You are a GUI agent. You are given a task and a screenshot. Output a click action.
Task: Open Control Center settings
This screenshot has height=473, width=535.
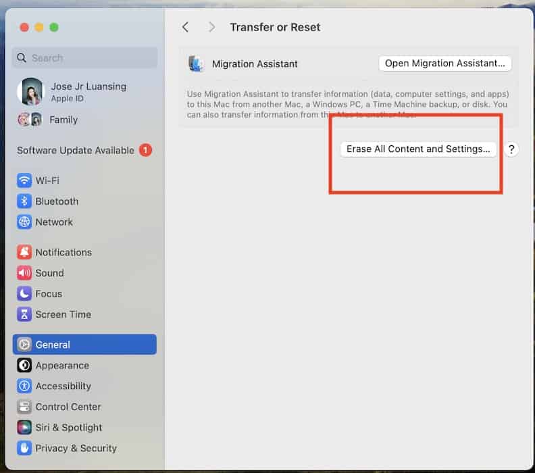pos(68,407)
